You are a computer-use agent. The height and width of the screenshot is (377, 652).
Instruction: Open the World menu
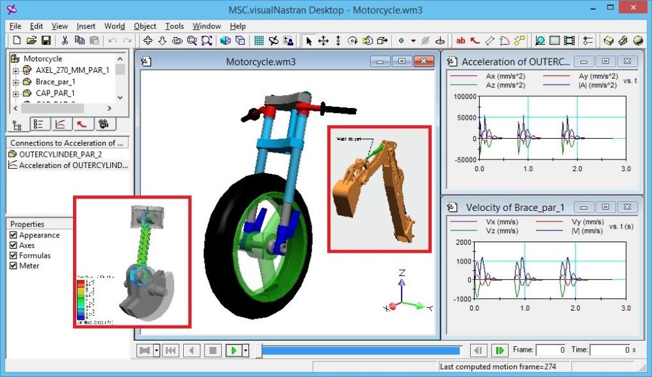click(114, 26)
